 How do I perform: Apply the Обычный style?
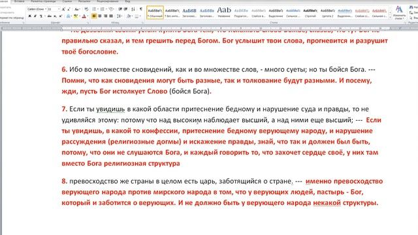tap(155, 13)
